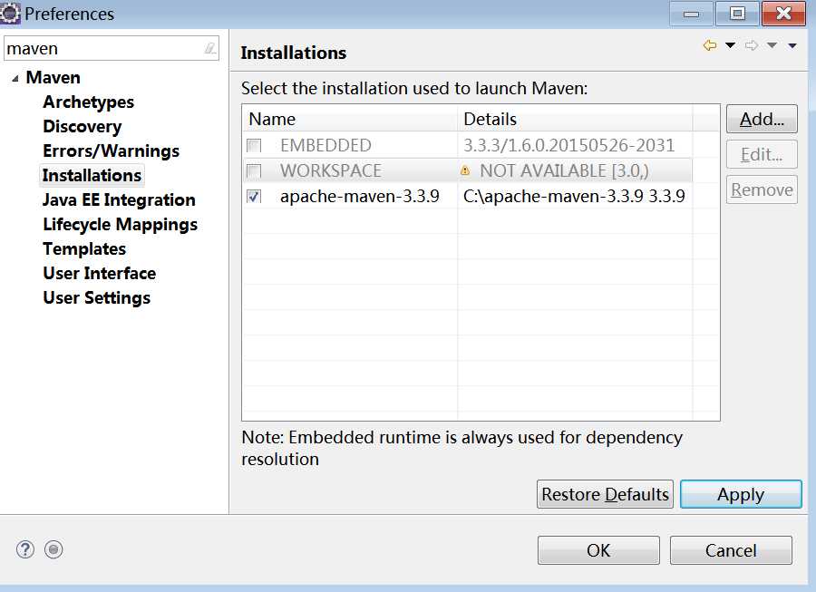Click the C:\apache-maven-3.3.9 3.3.9 details cell
Viewport: 816px width, 592px height.
pos(574,197)
